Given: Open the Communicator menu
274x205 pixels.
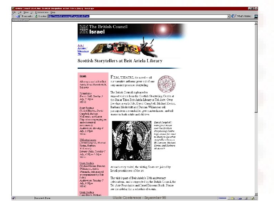Looking at the screenshot, I should coord(42,13).
